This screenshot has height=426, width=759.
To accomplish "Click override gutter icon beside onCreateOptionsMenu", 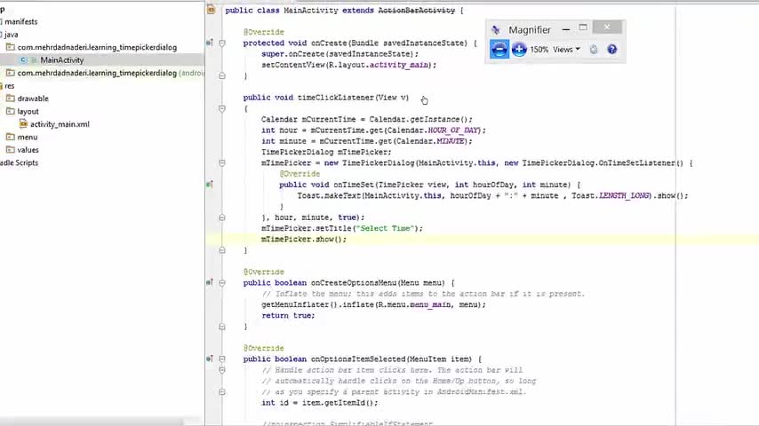I will coord(210,282).
